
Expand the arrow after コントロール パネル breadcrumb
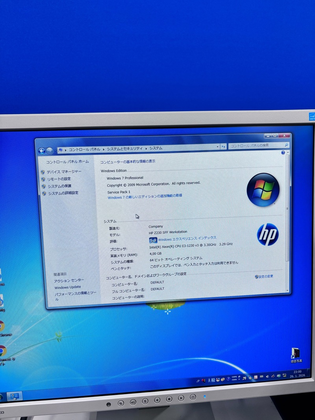[x=104, y=149]
